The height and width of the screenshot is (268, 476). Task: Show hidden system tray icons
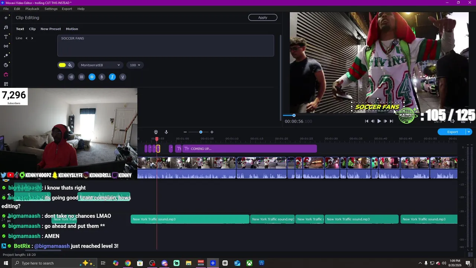[x=420, y=263]
